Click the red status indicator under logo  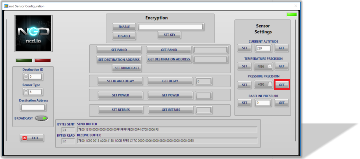point(43,61)
